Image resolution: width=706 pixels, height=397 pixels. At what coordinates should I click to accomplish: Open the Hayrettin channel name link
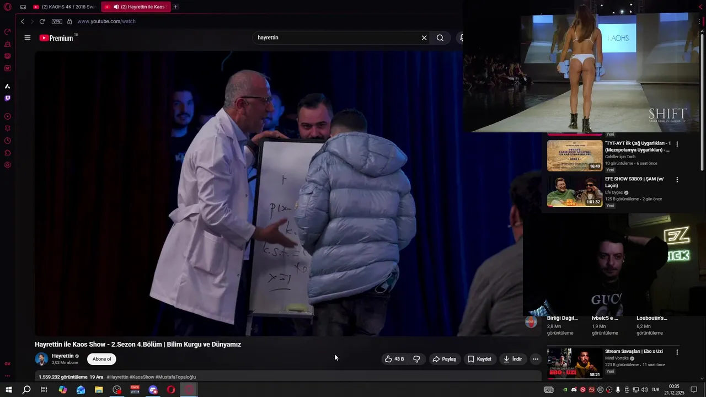click(63, 356)
